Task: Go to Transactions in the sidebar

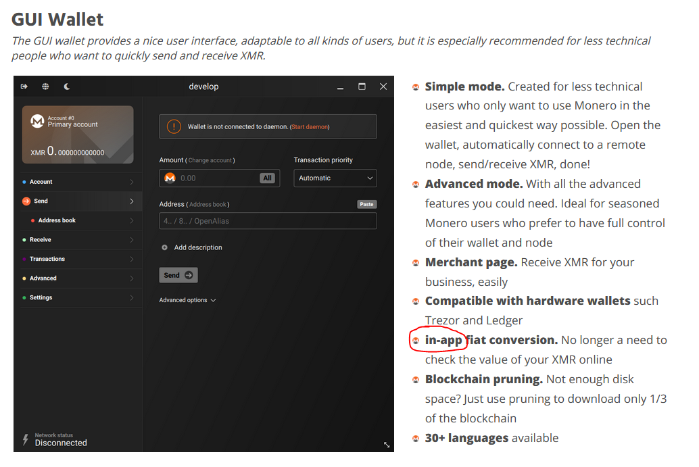Action: [47, 259]
